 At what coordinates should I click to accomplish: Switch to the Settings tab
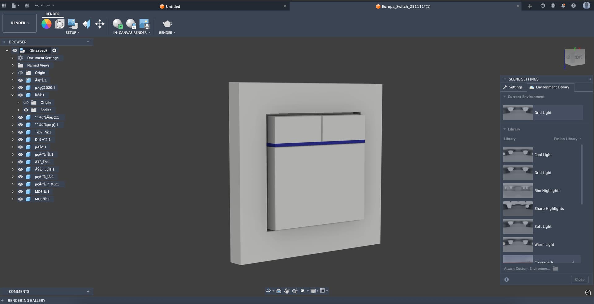tap(513, 87)
